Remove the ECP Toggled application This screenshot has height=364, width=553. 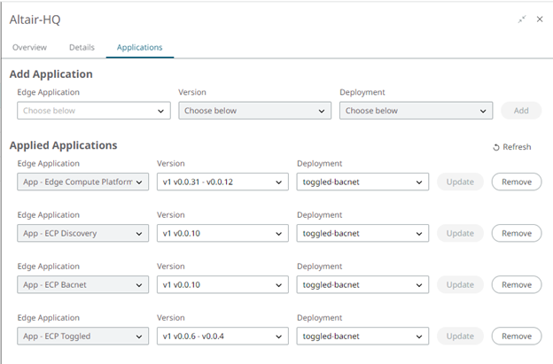[517, 336]
